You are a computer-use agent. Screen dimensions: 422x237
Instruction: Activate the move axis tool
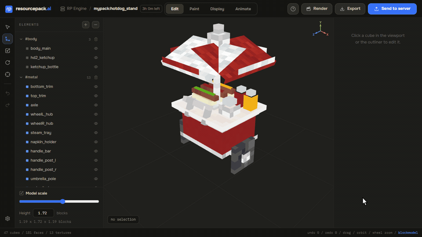pyautogui.click(x=7, y=39)
